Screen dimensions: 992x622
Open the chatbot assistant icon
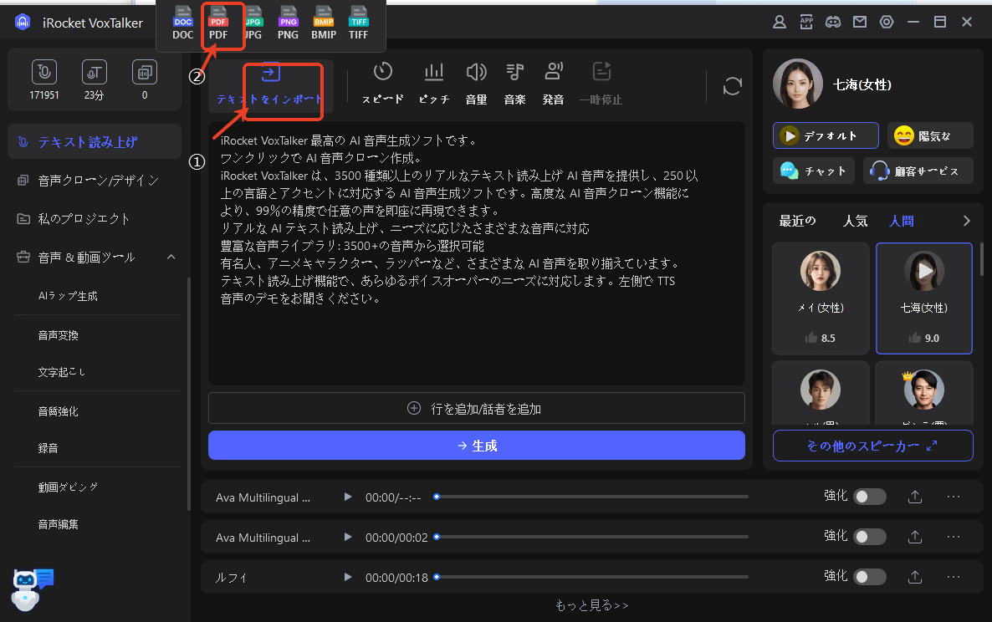pos(32,589)
